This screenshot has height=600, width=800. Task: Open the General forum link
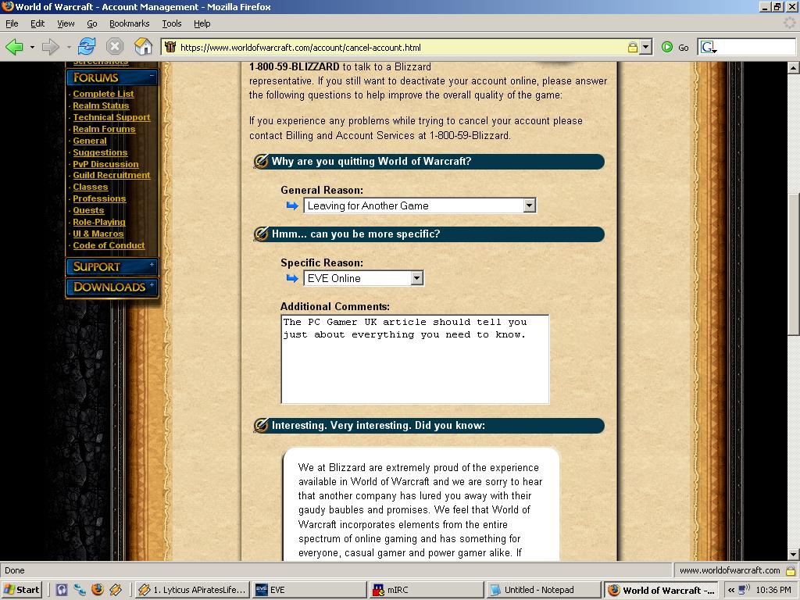90,141
